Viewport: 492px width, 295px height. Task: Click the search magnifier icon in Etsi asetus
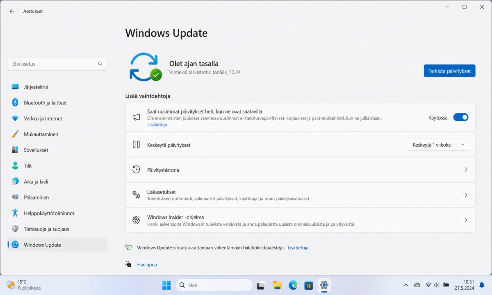pos(100,64)
